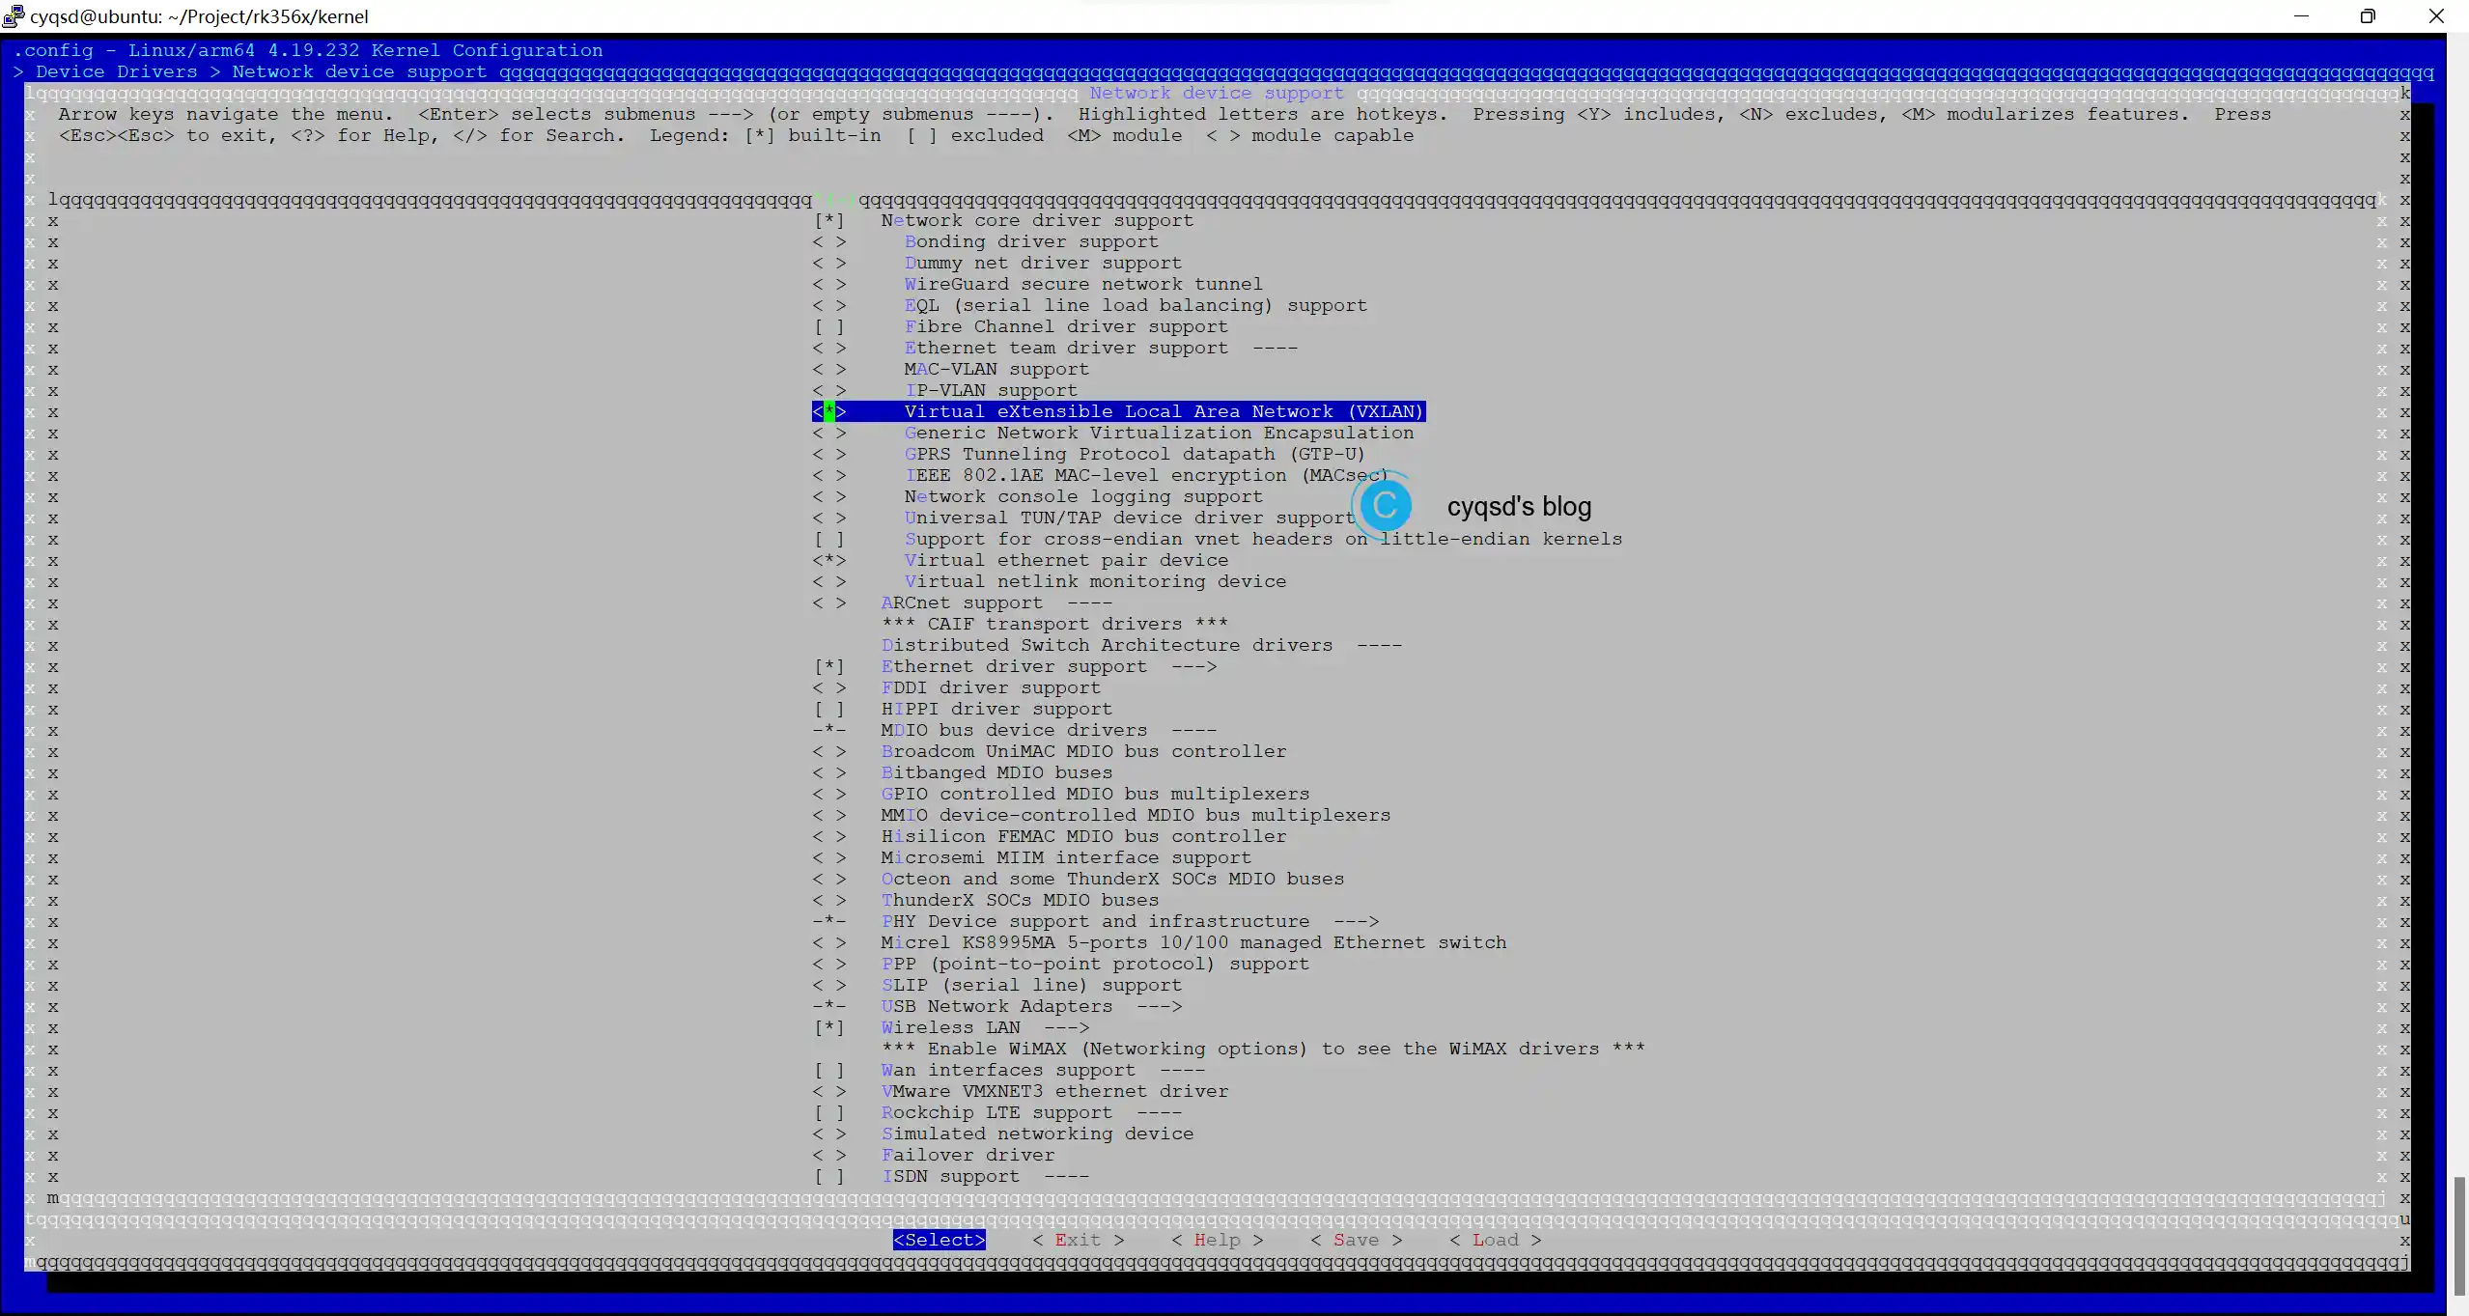The width and height of the screenshot is (2469, 1316).
Task: Select the Help option in bottom bar
Action: [1215, 1240]
